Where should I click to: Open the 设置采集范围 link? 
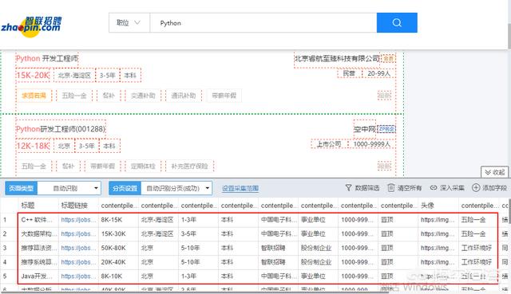pyautogui.click(x=240, y=188)
